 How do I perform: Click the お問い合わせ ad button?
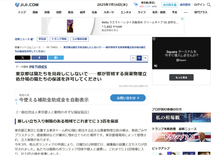pyautogui.click(x=128, y=98)
